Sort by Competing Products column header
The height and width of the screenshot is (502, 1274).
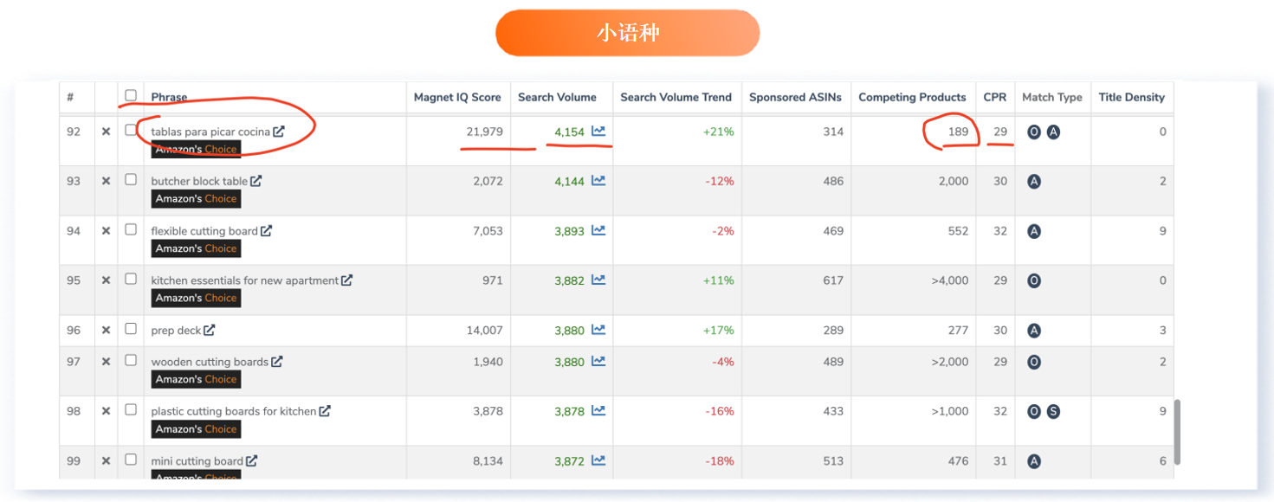pyautogui.click(x=912, y=98)
